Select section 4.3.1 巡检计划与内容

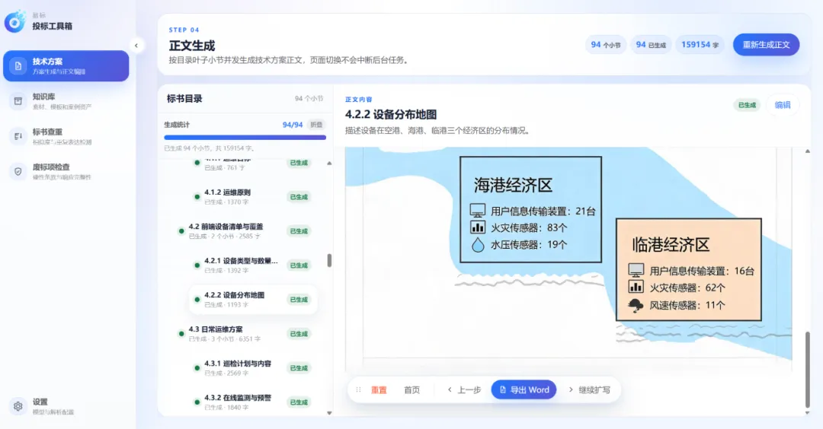pos(252,367)
